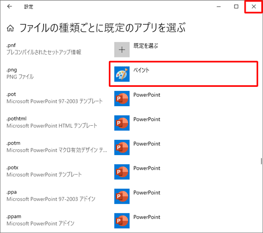Screen dimensions: 263x233
Task: Open the Paint icon for .png
Action: [x=122, y=74]
